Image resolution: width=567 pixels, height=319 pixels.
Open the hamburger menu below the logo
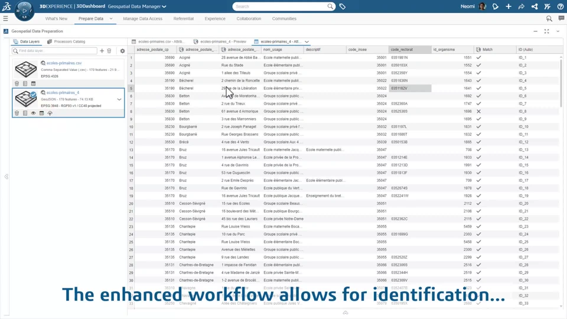click(x=5, y=18)
